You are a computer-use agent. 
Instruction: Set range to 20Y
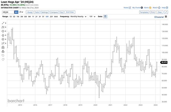tap(51, 16)
